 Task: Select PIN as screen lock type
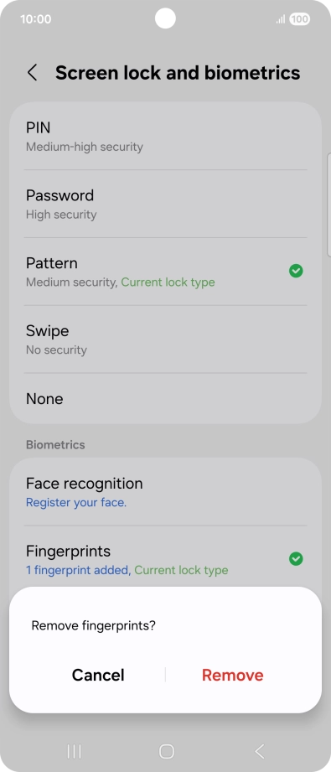(x=166, y=137)
